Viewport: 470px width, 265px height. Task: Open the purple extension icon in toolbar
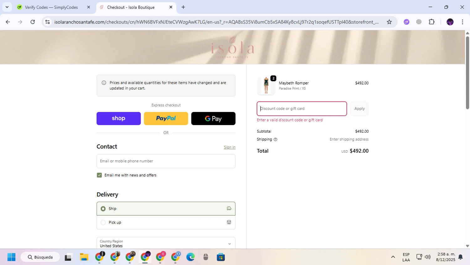[x=406, y=22]
